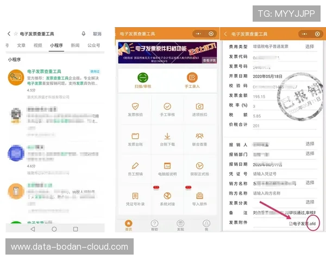Open 手工录入 manual entry
The height and width of the screenshot is (260, 326).
pyautogui.click(x=192, y=78)
